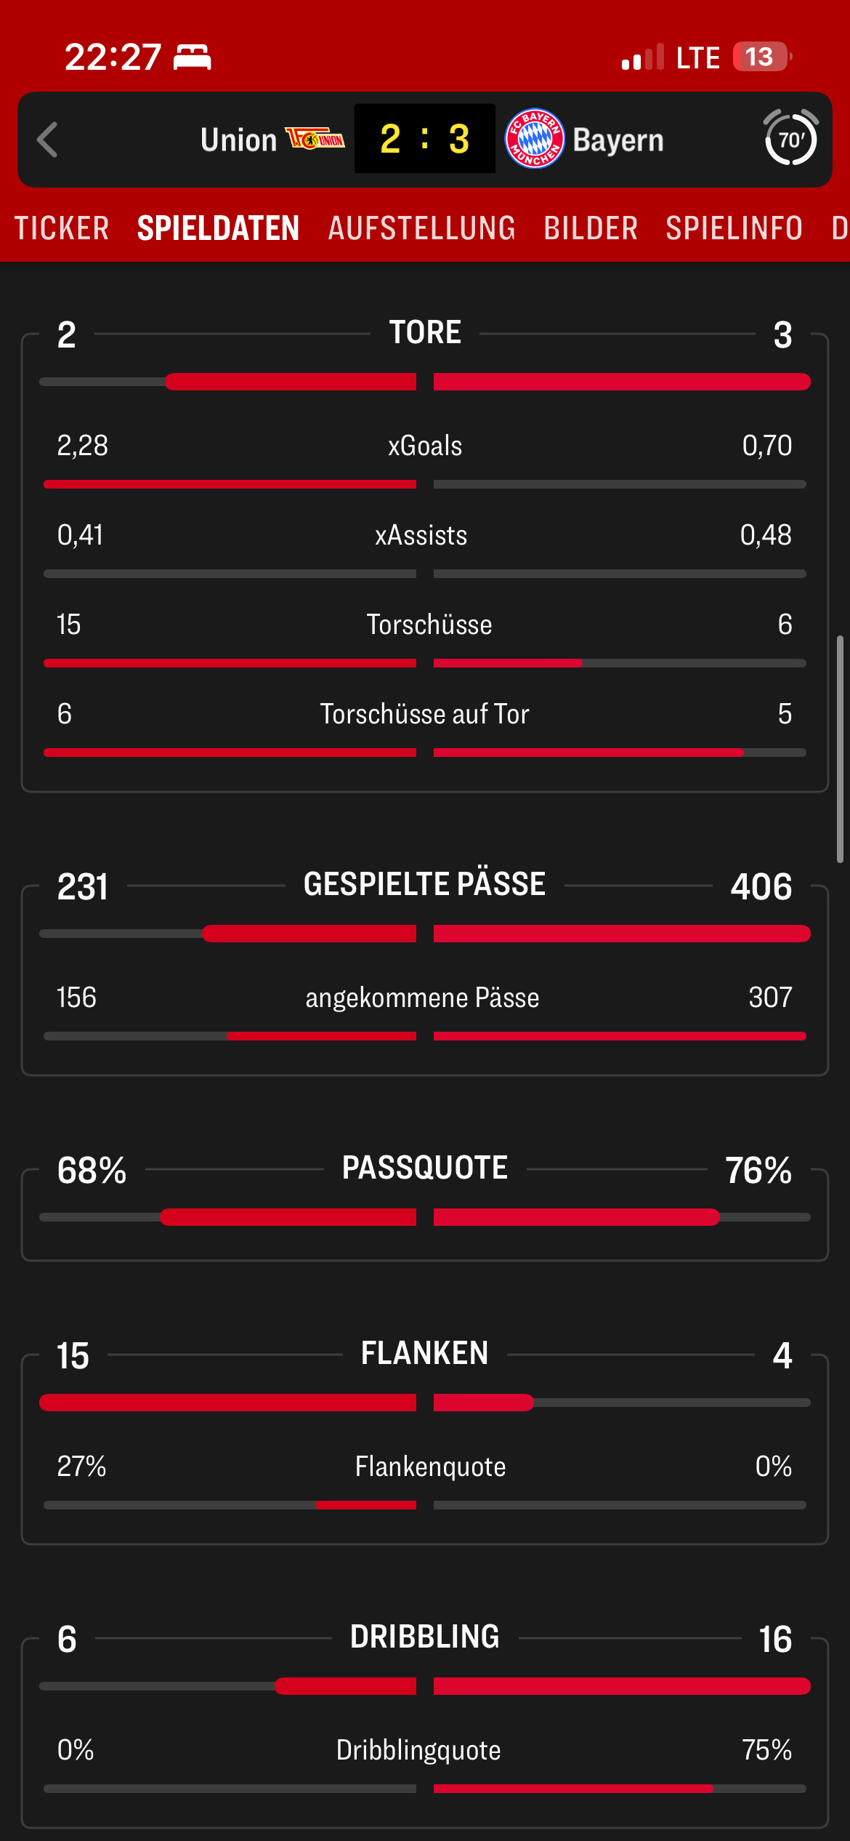Tap the xGoals statistic row

coord(425,446)
